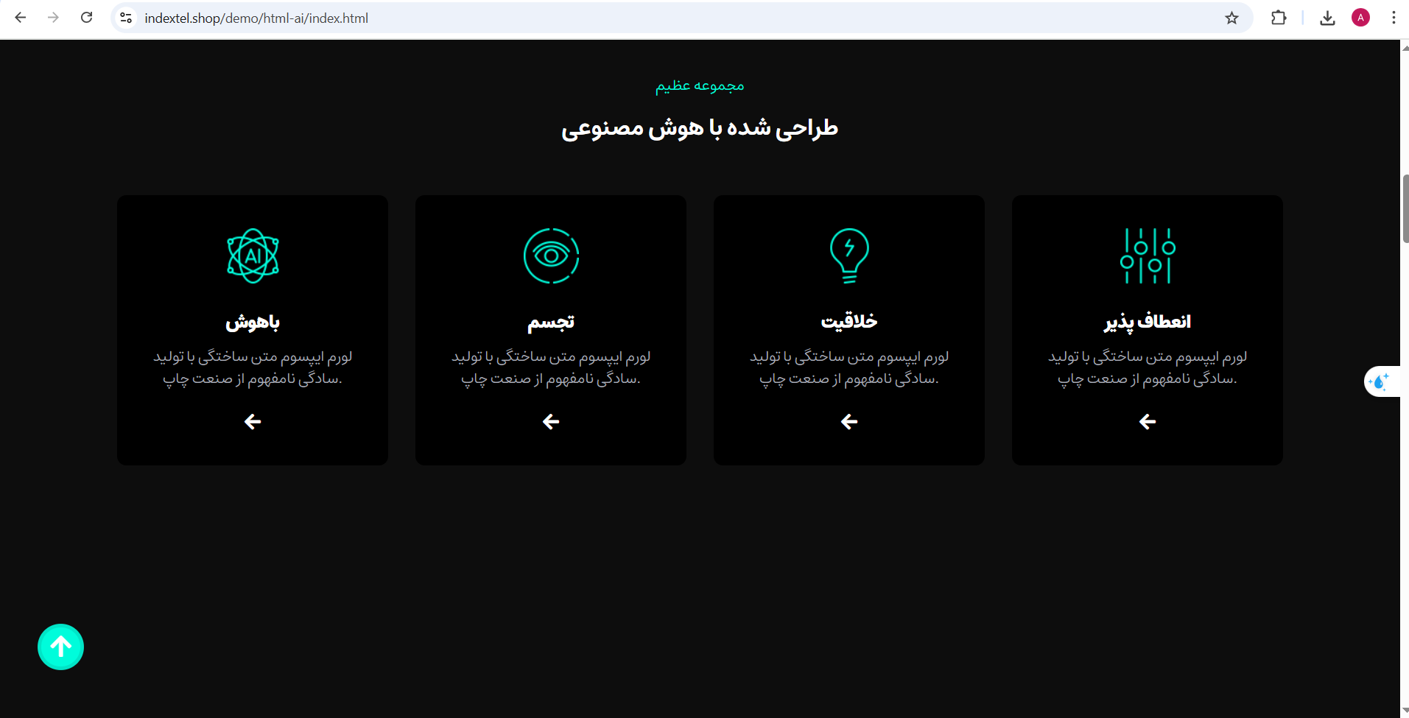This screenshot has height=718, width=1409.
Task: Click the arrow in the تجسم card
Action: 551,422
